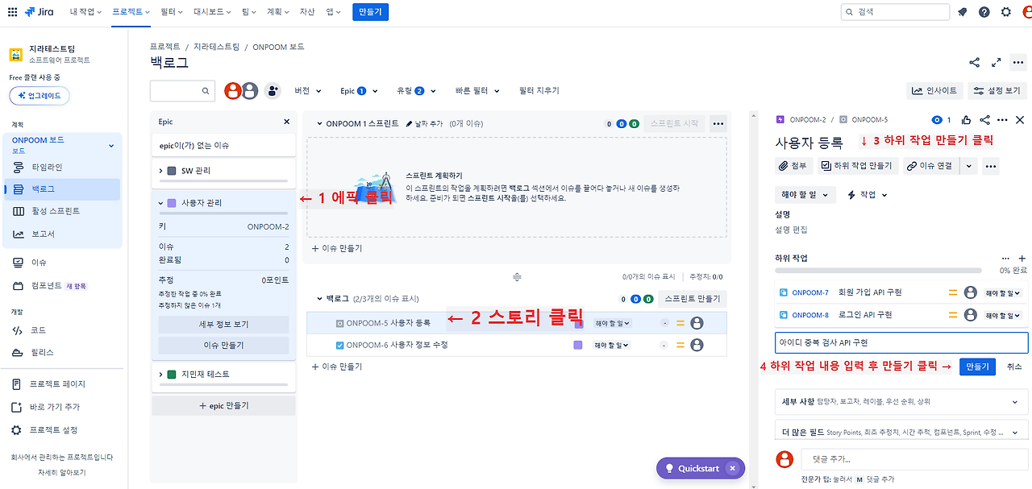
Task: Click the thumbs-up vote icon
Action: pos(965,119)
